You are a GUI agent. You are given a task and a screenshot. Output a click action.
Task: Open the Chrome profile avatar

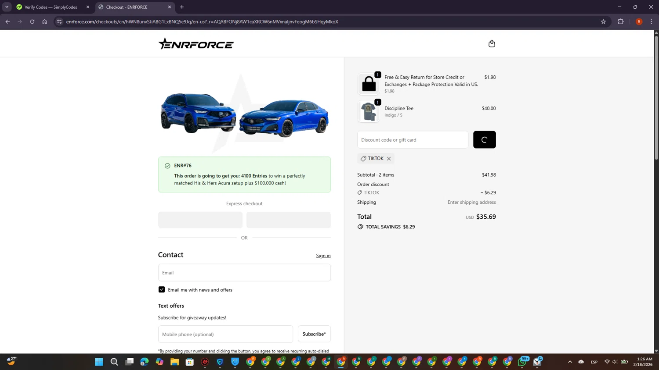639,21
